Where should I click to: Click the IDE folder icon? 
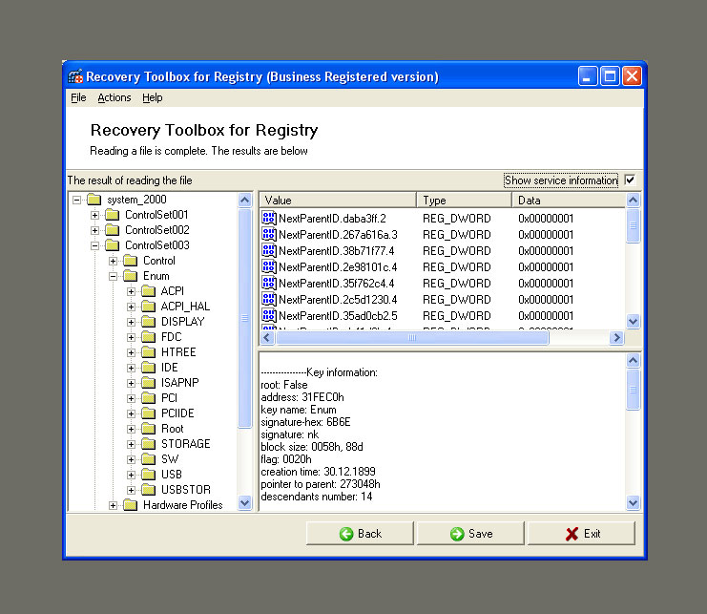pyautogui.click(x=148, y=368)
